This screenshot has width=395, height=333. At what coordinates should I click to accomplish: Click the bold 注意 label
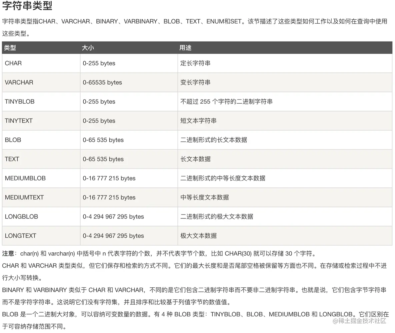tap(8, 253)
